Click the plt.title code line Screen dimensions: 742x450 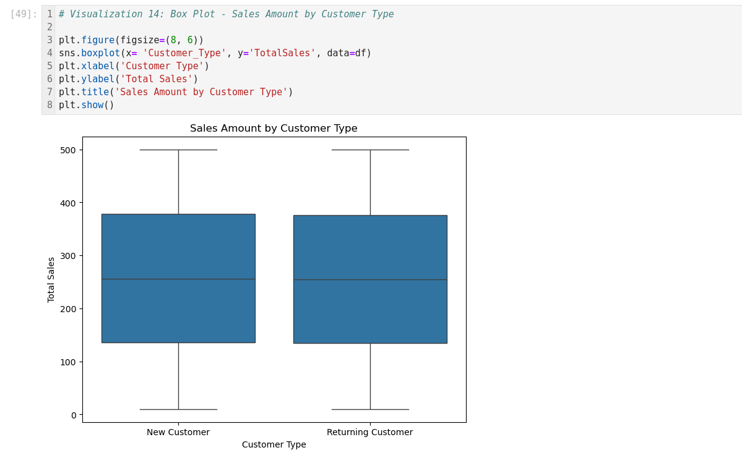[x=176, y=92]
